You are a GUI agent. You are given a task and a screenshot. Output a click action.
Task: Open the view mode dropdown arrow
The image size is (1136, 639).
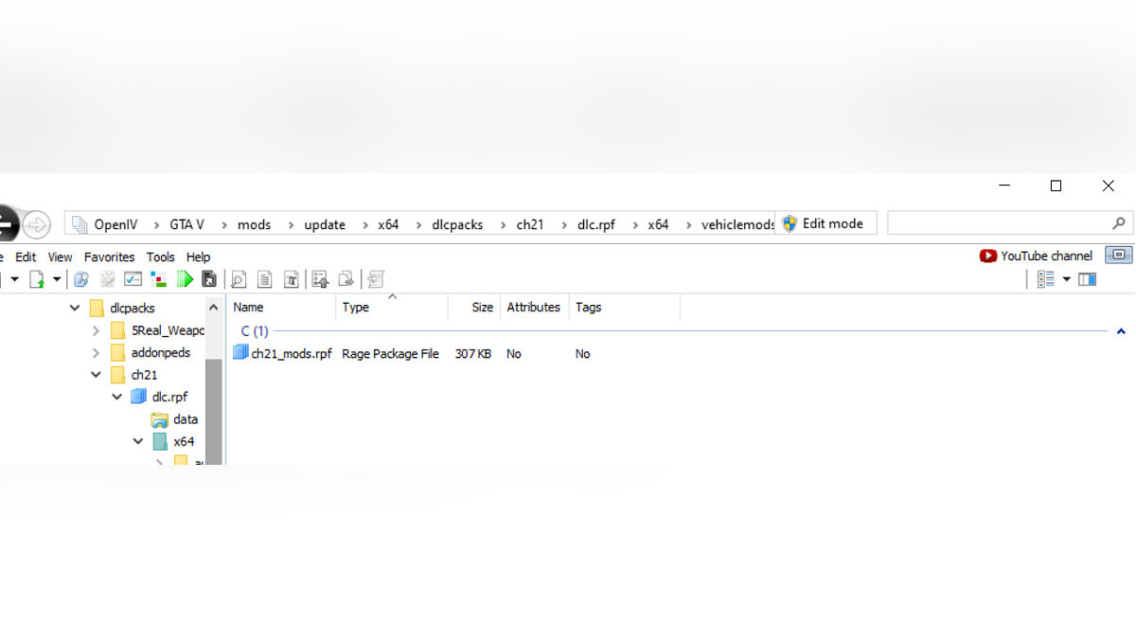point(1067,279)
